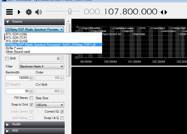Open the SDRplay RSP source dropdown
The image size is (187, 134).
pyautogui.click(x=34, y=29)
